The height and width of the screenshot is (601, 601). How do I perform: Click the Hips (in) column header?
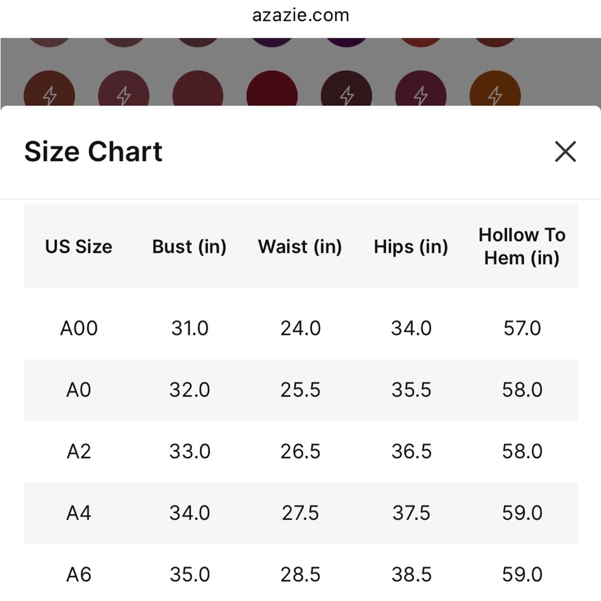(x=411, y=246)
